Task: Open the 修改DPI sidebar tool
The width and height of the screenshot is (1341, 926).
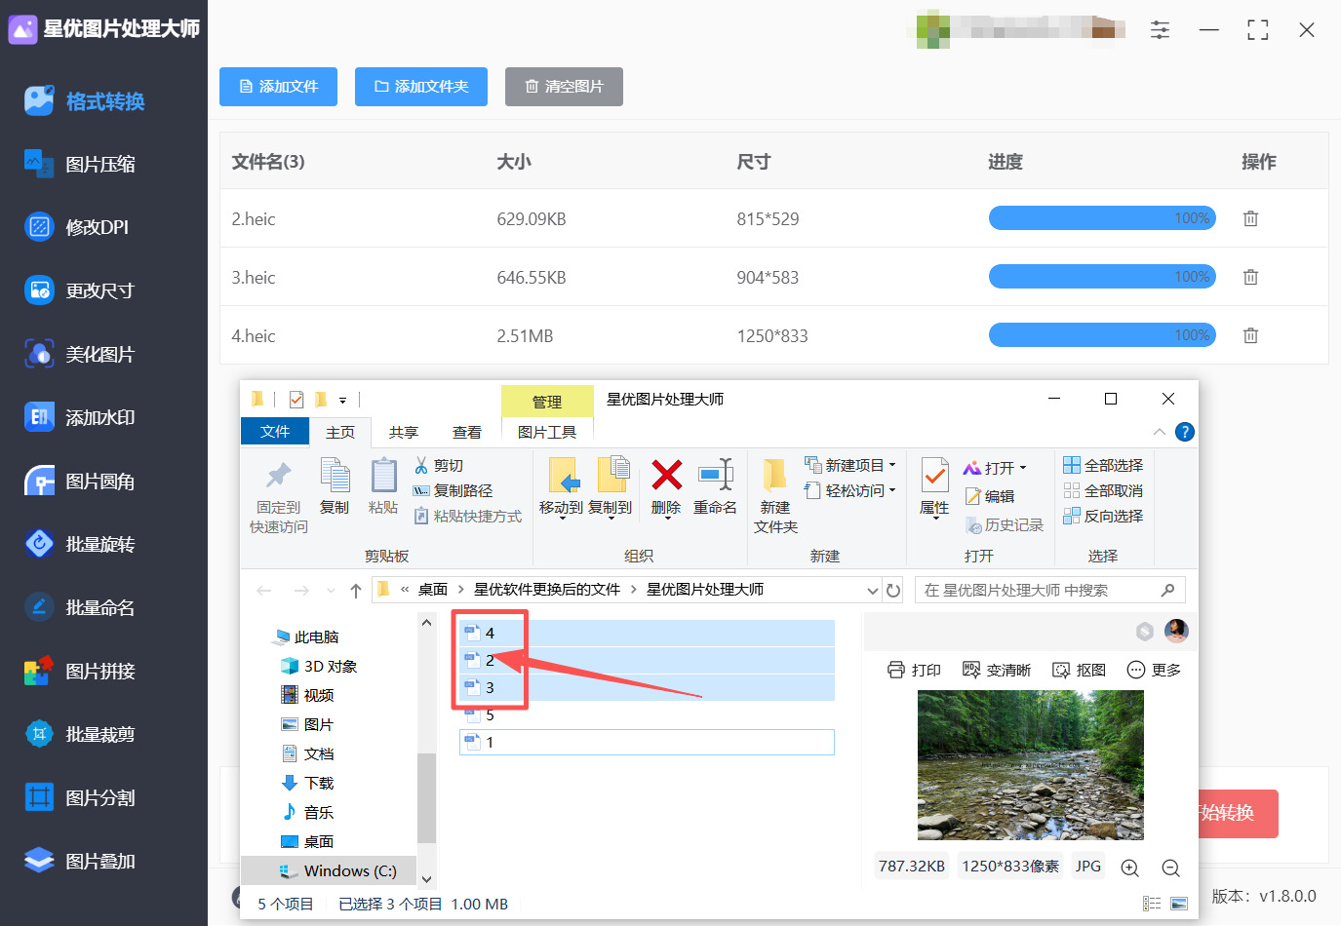Action: point(76,227)
